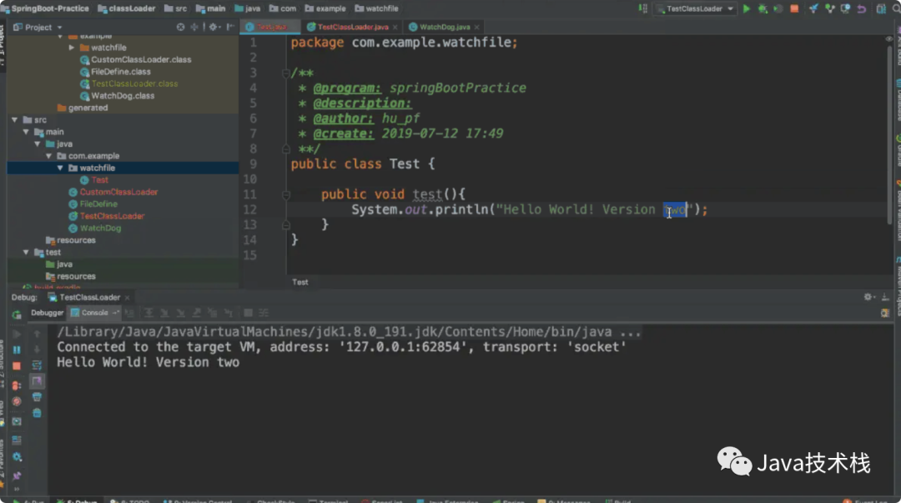
Task: Print console output with the printer icon
Action: click(37, 397)
